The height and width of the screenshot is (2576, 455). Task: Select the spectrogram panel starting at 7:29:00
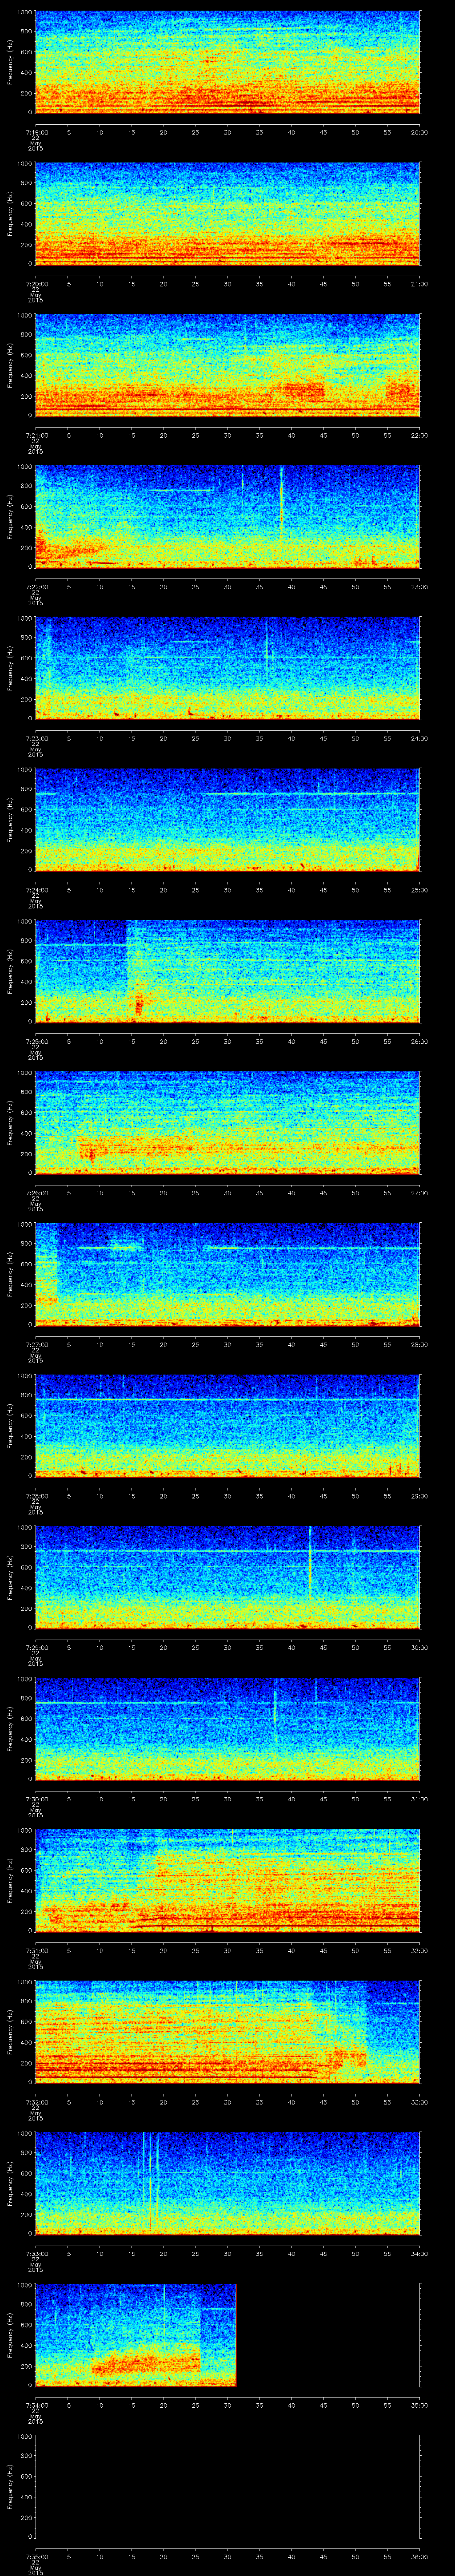pos(228,1578)
